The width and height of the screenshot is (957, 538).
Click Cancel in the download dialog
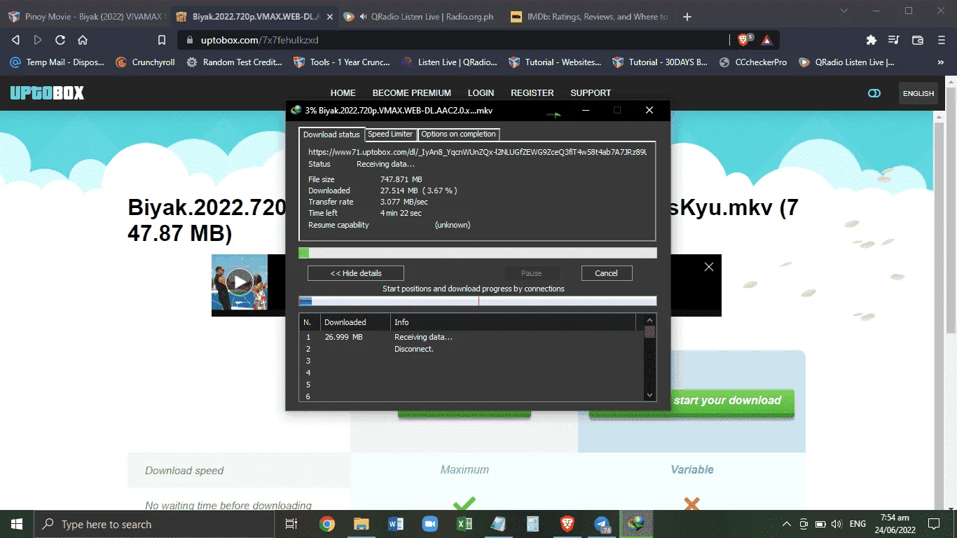pyautogui.click(x=607, y=273)
